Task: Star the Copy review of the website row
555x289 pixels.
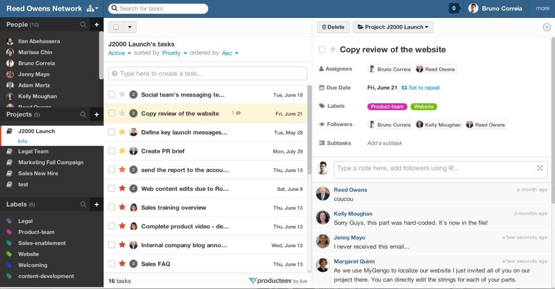Action: point(122,113)
